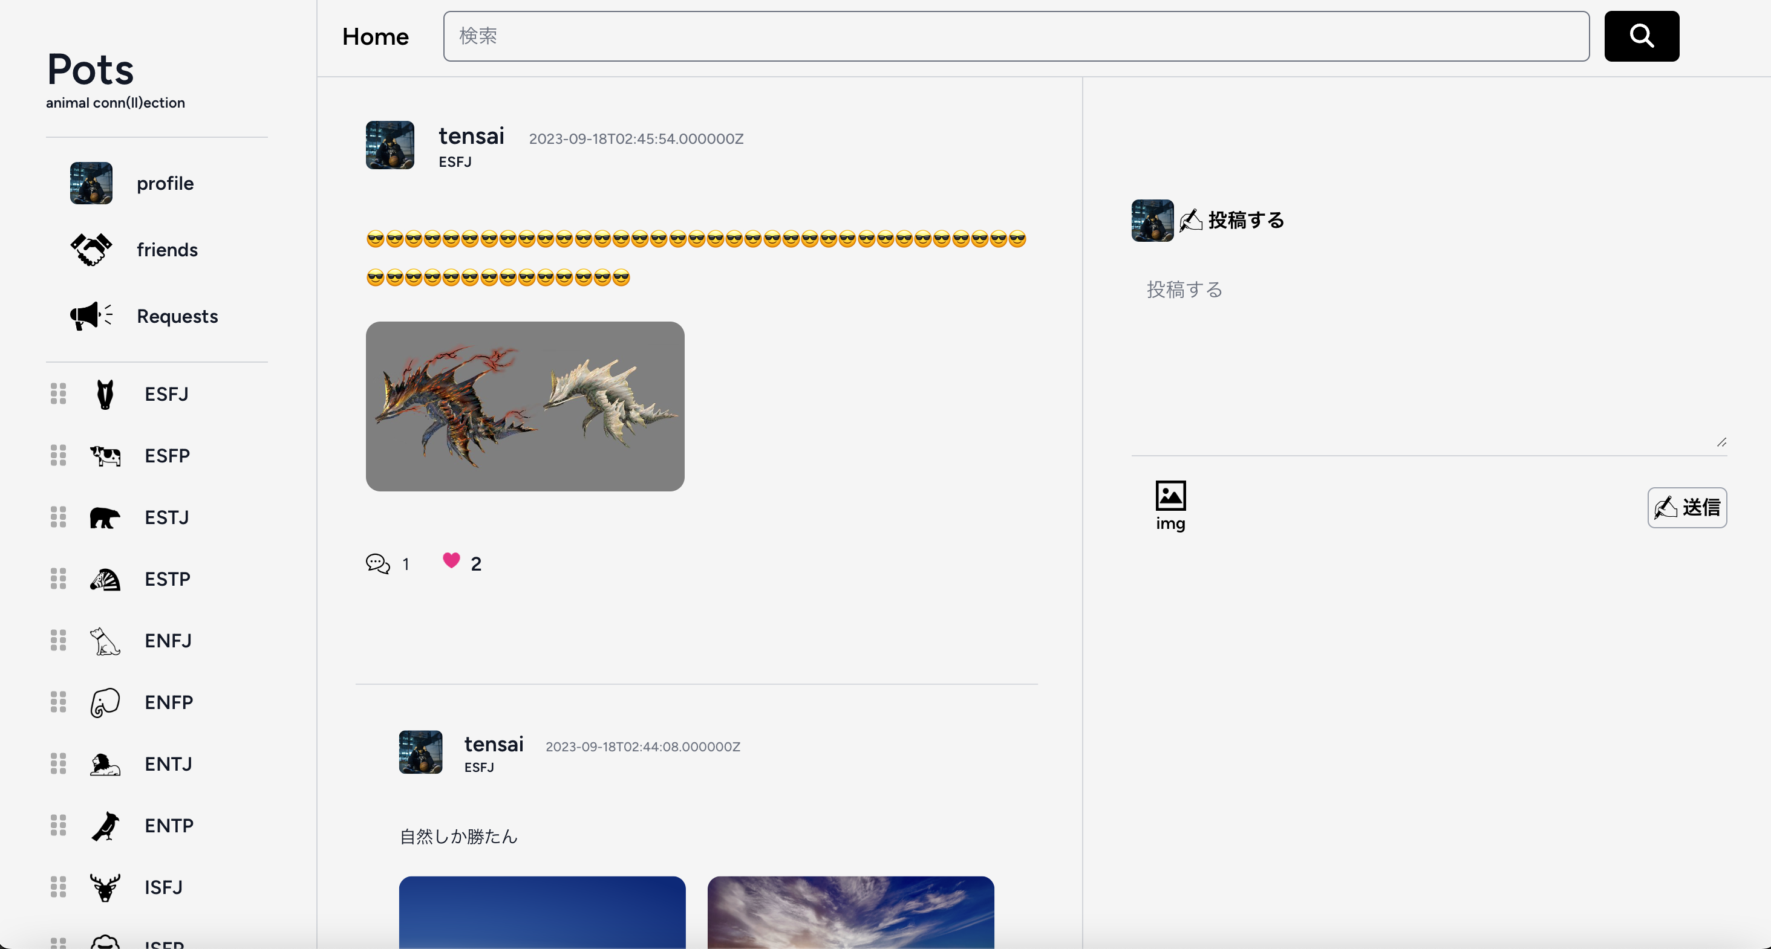Select the ESFJ horse icon
Viewport: 1771px width, 949px height.
click(105, 395)
